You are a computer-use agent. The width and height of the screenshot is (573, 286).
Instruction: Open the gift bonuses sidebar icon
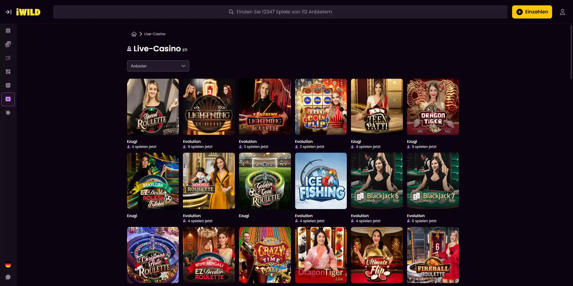click(x=8, y=30)
